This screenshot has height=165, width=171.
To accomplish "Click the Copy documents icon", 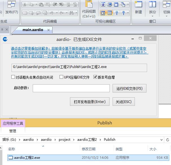I will (x=31, y=5).
